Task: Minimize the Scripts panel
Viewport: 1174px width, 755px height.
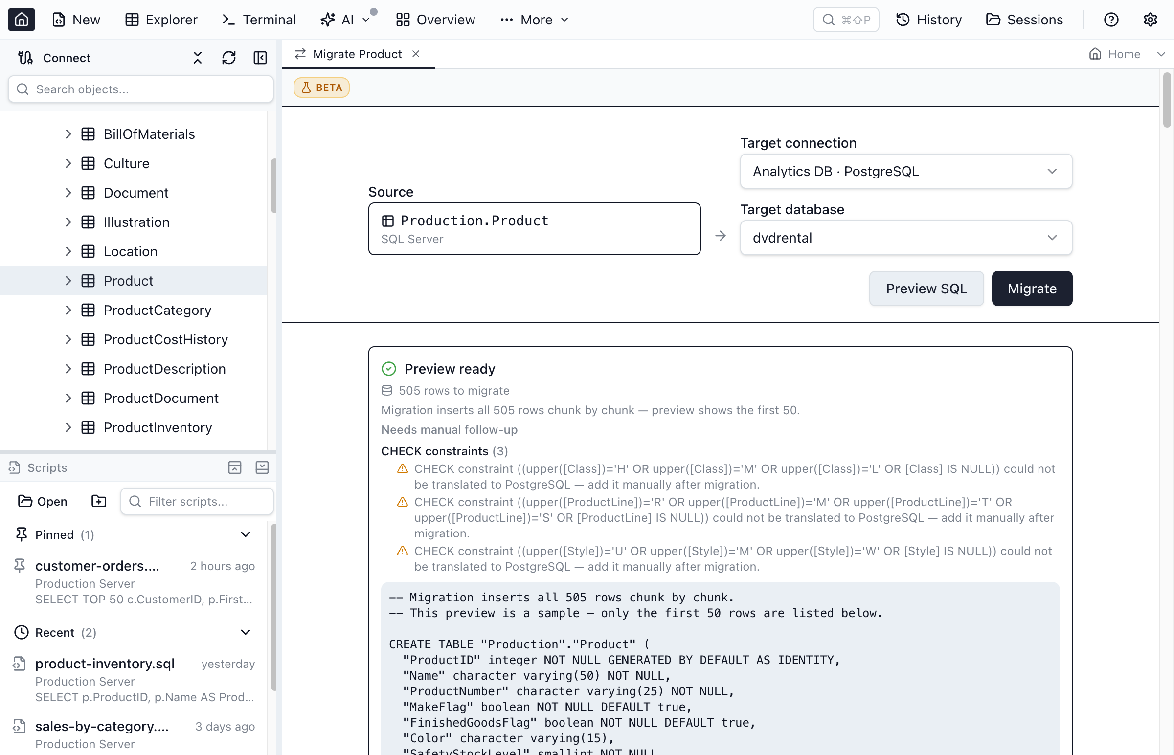Action: point(262,467)
